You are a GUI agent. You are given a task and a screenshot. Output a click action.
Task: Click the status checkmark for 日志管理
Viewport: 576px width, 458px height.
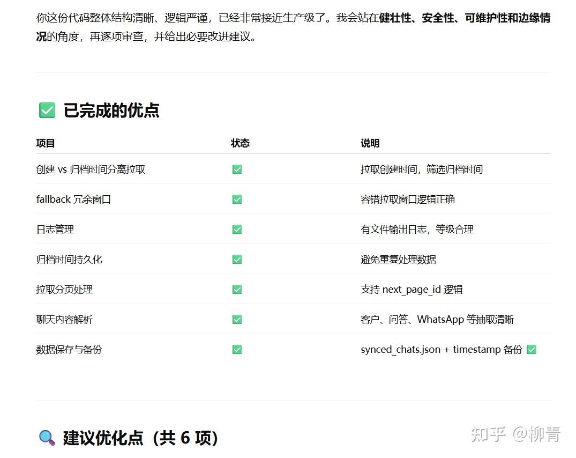tap(236, 229)
